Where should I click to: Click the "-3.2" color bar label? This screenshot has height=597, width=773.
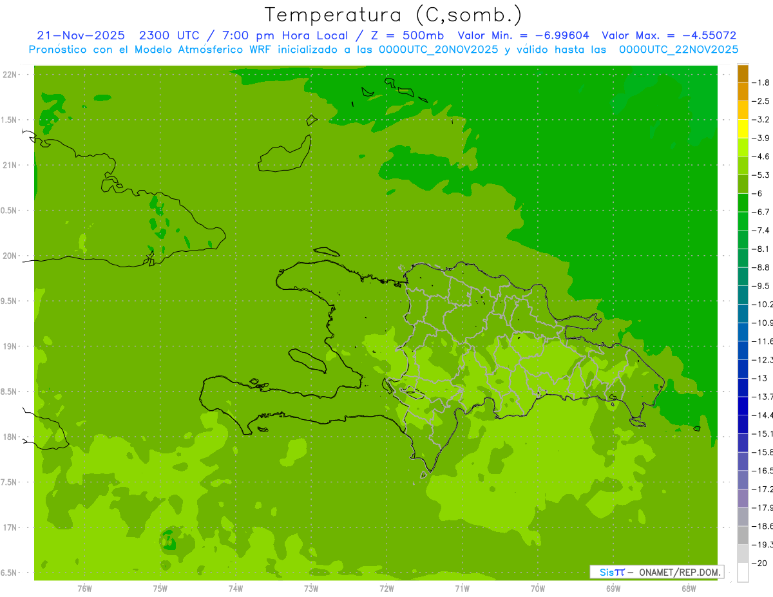pos(762,120)
